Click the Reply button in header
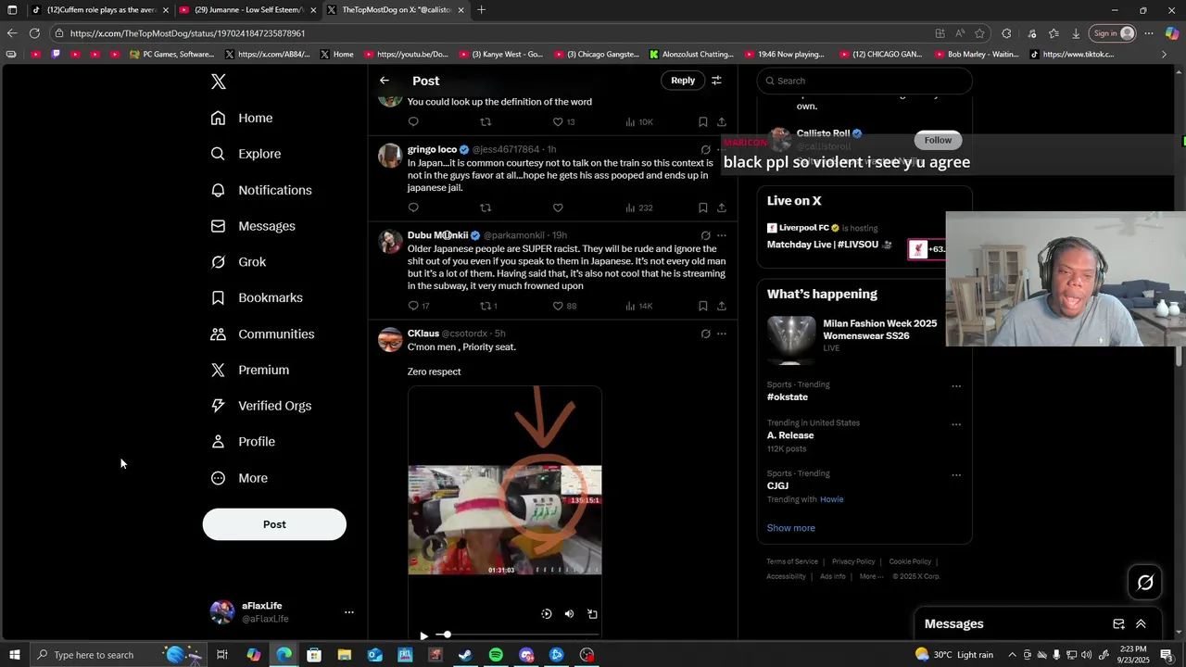The image size is (1186, 667). coord(683,81)
